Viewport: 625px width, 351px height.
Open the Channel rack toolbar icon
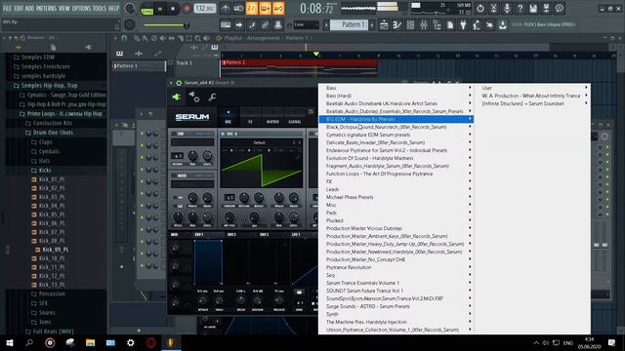[x=410, y=25]
